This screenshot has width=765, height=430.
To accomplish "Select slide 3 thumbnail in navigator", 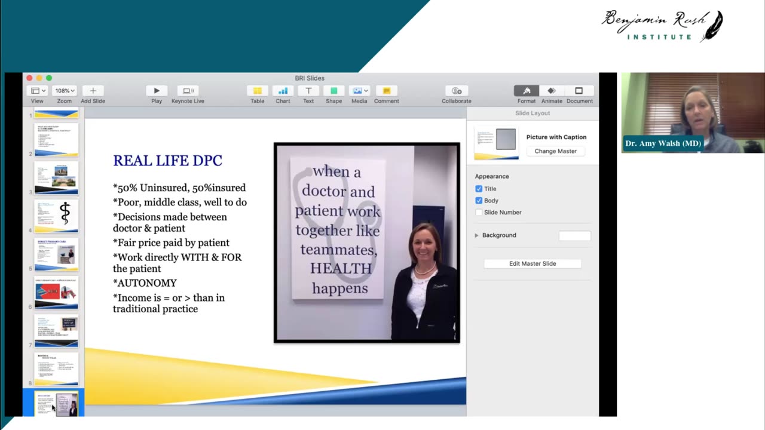I will [x=56, y=178].
